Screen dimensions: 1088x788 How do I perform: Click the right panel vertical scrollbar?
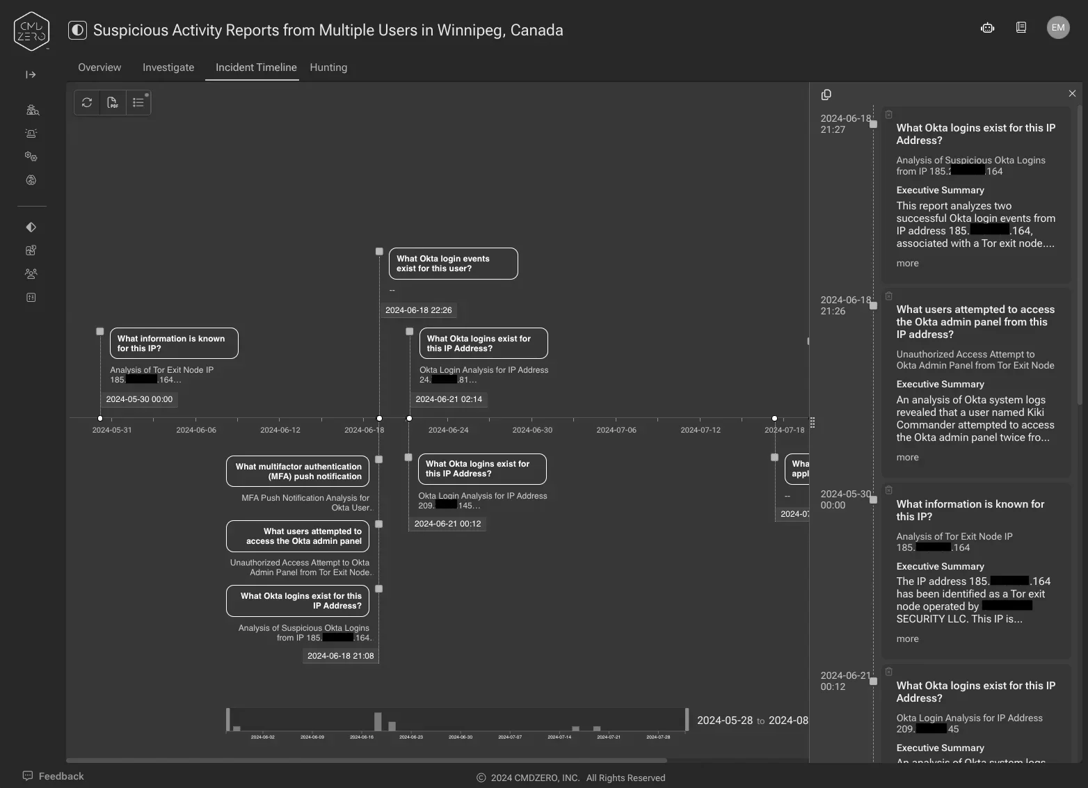pyautogui.click(x=1080, y=255)
